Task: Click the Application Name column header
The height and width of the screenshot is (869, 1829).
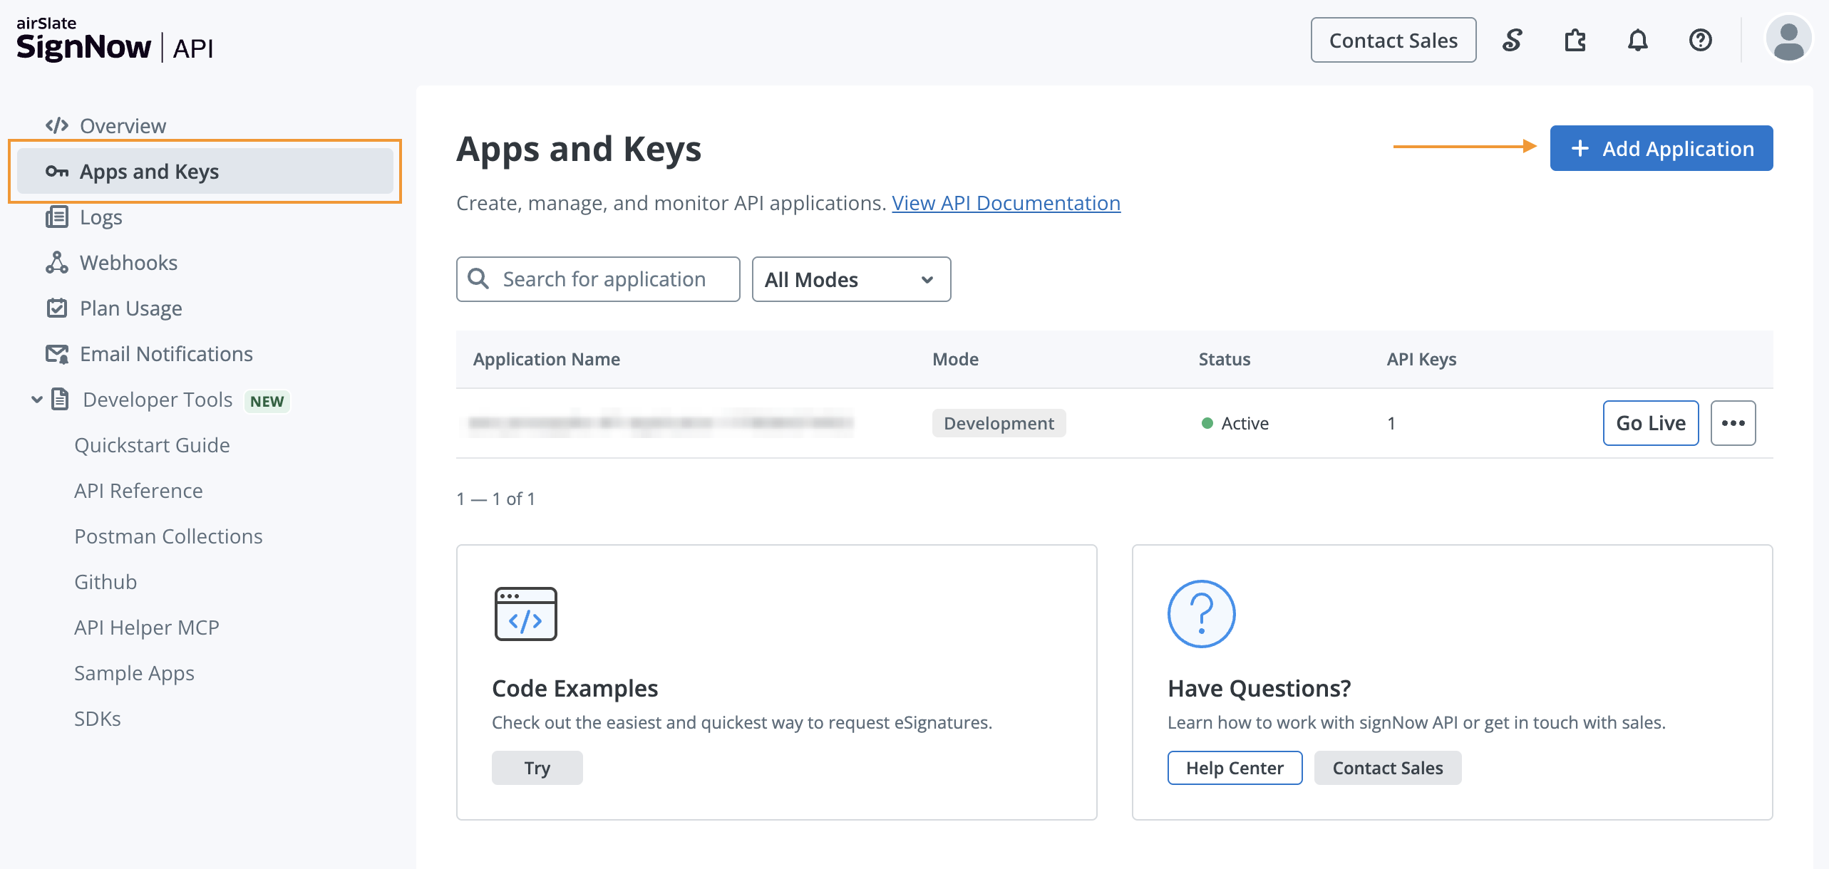Action: click(546, 359)
